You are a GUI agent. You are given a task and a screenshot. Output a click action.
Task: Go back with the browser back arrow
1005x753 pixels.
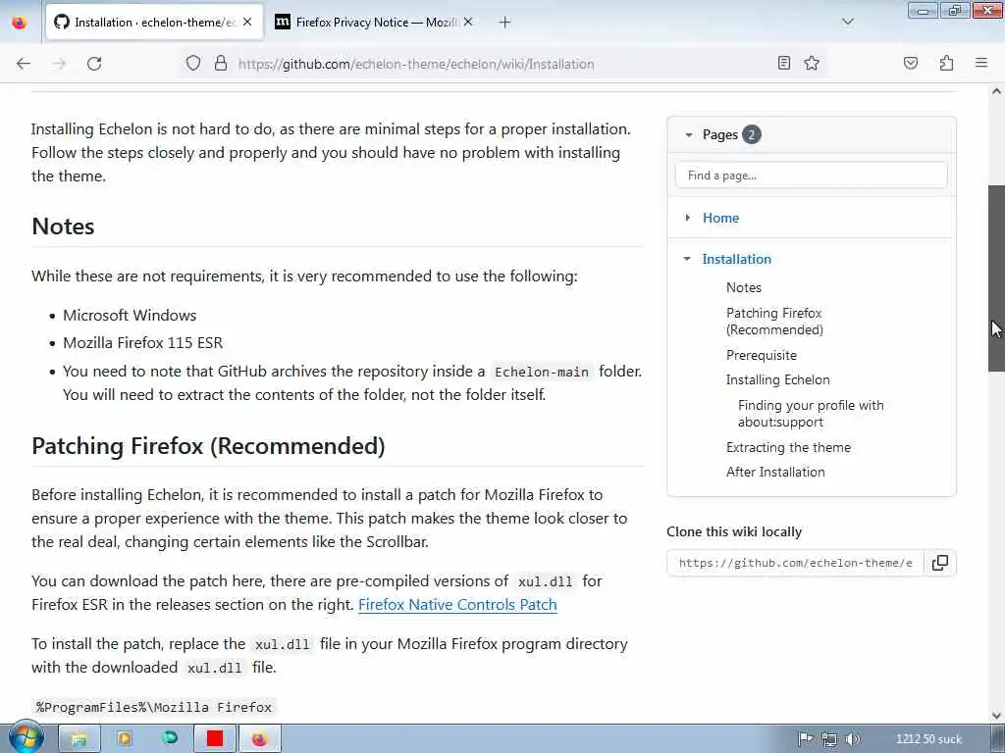(24, 64)
